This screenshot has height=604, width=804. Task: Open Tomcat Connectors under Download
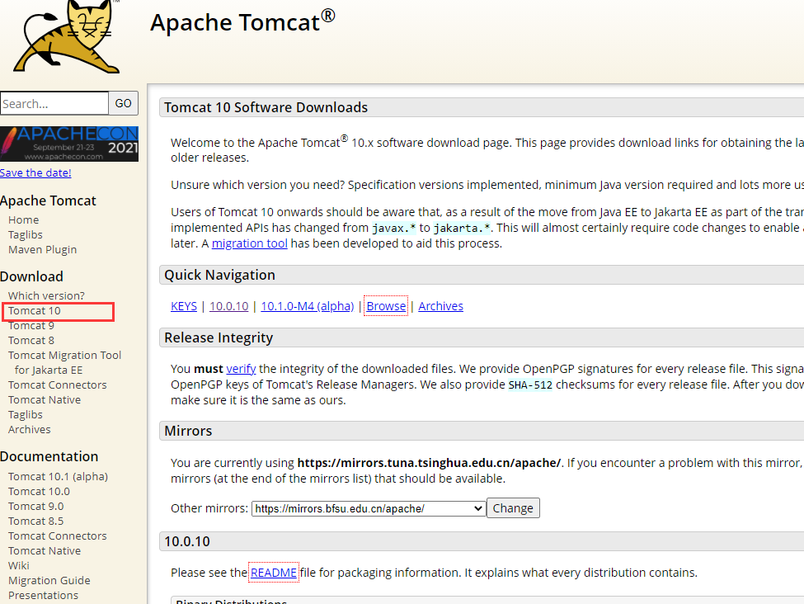[58, 385]
